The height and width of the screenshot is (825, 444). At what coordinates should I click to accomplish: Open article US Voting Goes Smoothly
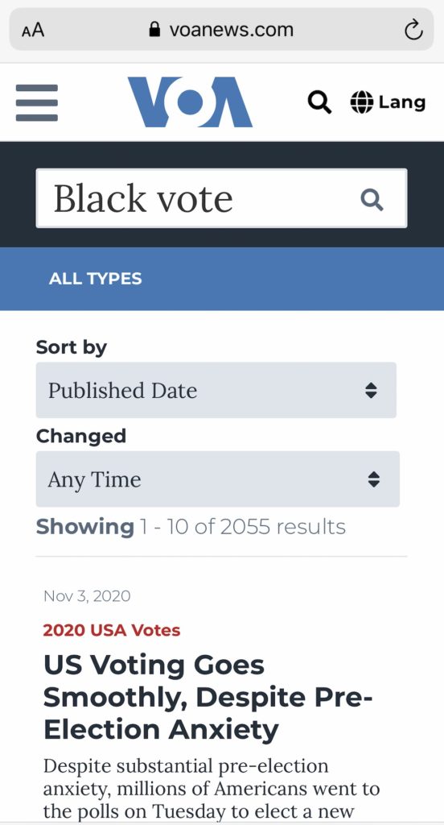coord(208,697)
